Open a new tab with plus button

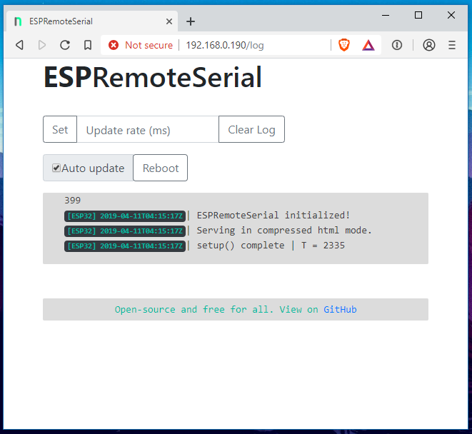click(x=191, y=21)
